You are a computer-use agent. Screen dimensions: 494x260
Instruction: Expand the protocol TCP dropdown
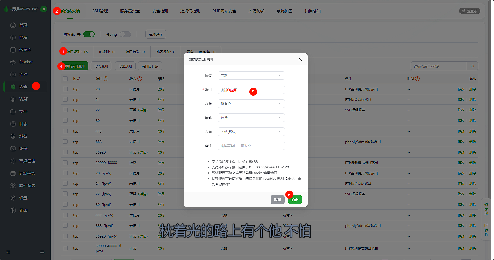(x=251, y=76)
